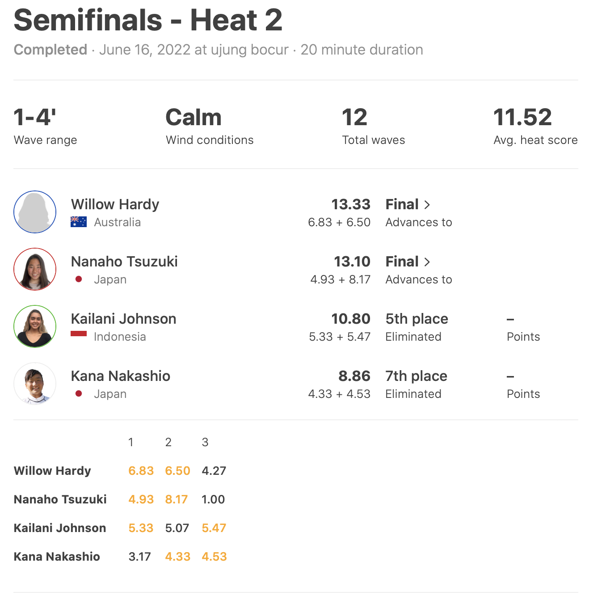The height and width of the screenshot is (600, 589).
Task: Open Willow Hardy's Final link
Action: (402, 204)
